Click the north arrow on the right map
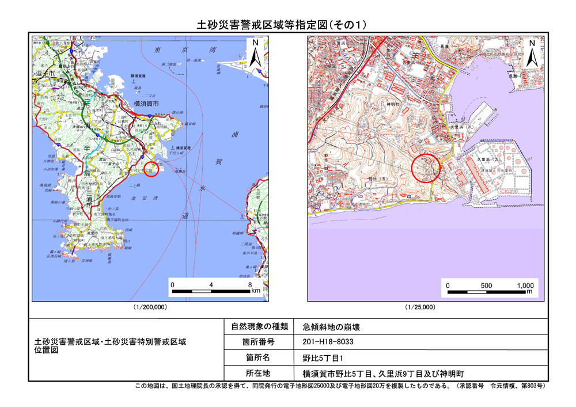576x407 pixels. pyautogui.click(x=532, y=52)
